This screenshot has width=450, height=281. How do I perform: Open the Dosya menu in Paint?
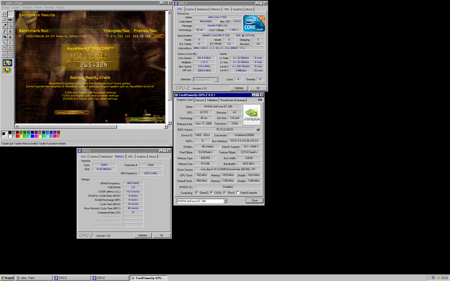(6, 8)
